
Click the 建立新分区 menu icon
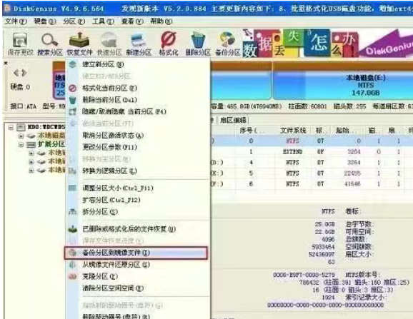click(72, 64)
